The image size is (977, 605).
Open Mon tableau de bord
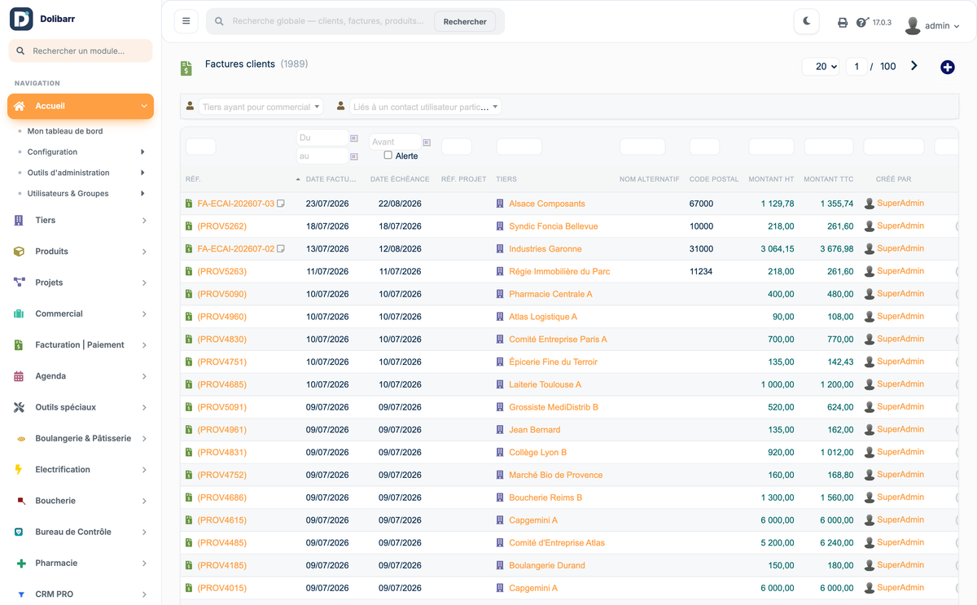[x=65, y=131]
